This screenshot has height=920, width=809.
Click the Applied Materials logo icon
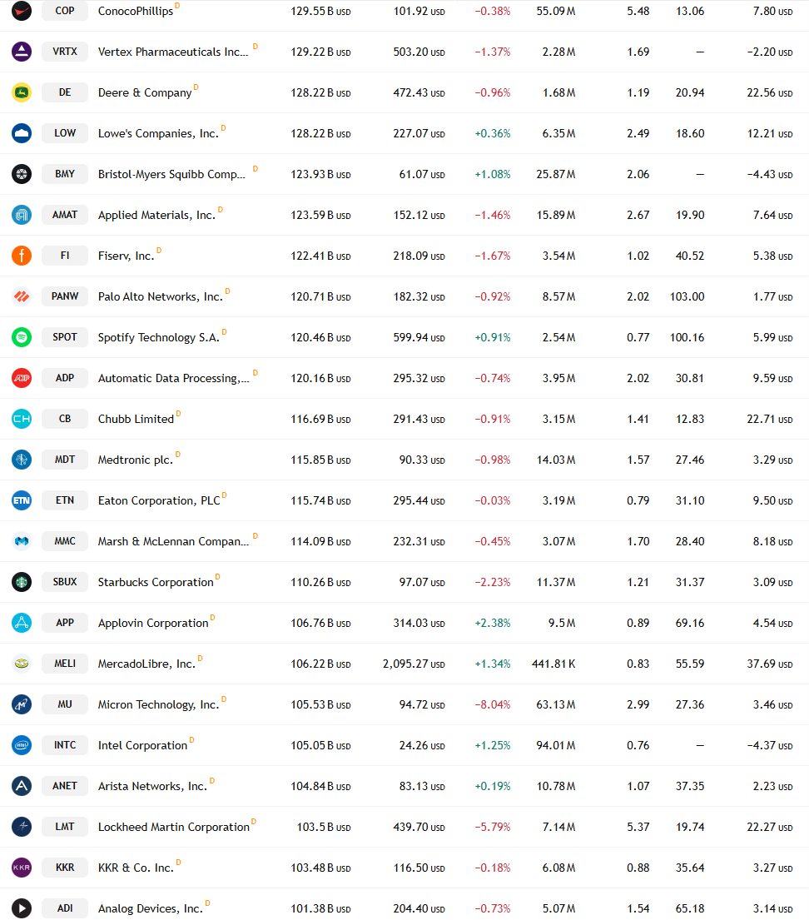point(22,215)
